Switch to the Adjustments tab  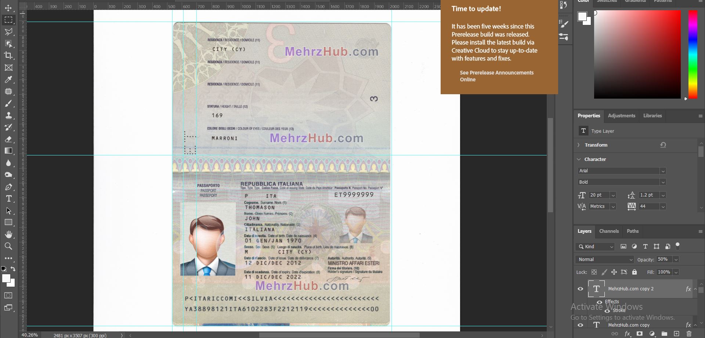pyautogui.click(x=621, y=116)
